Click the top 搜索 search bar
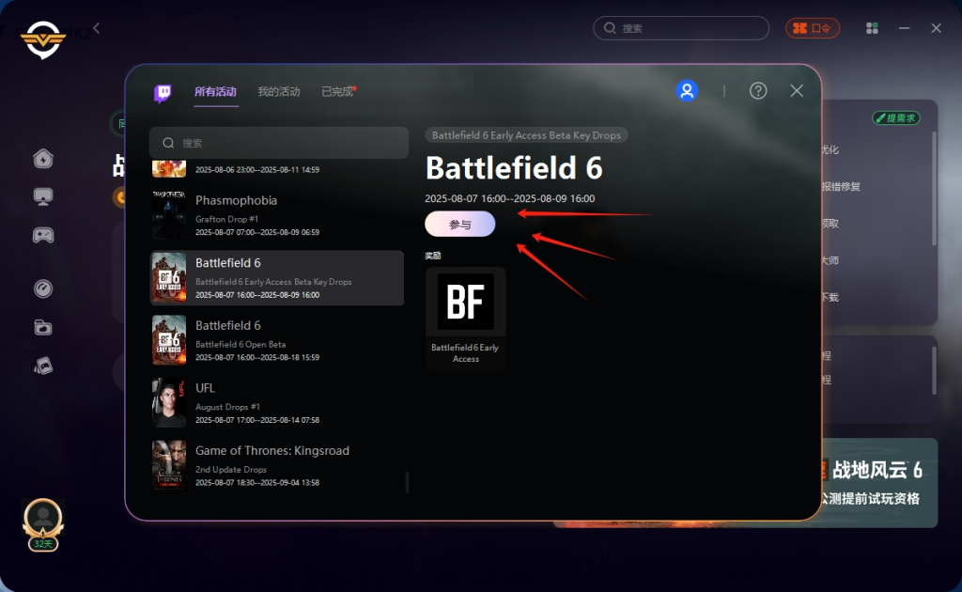Image resolution: width=962 pixels, height=592 pixels. coord(681,28)
